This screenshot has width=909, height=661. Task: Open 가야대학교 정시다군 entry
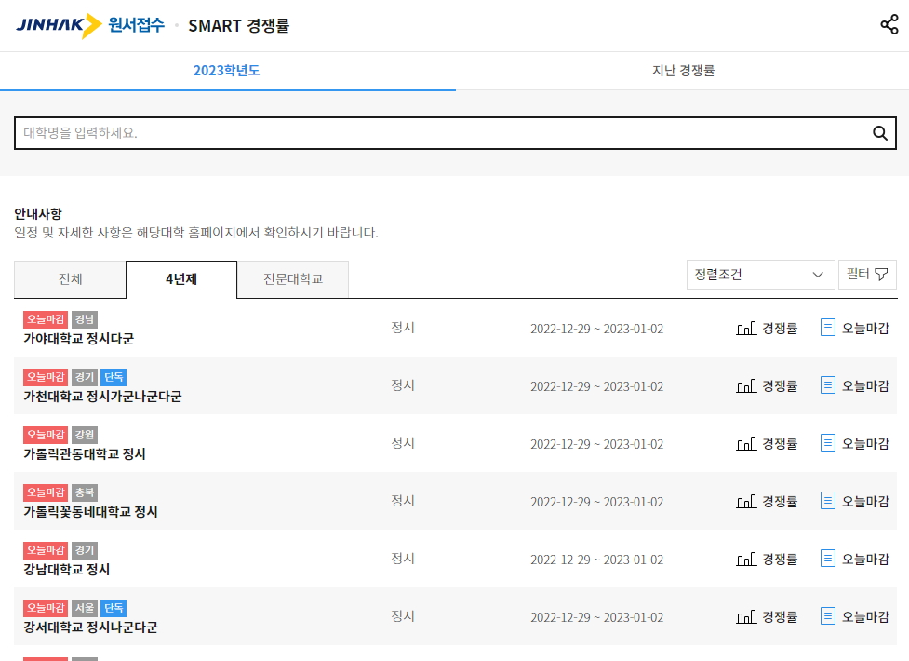[79, 338]
